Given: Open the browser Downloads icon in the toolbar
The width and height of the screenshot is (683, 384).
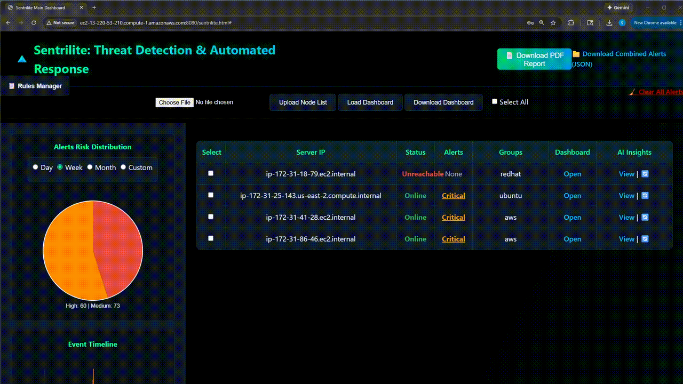Looking at the screenshot, I should click(609, 23).
